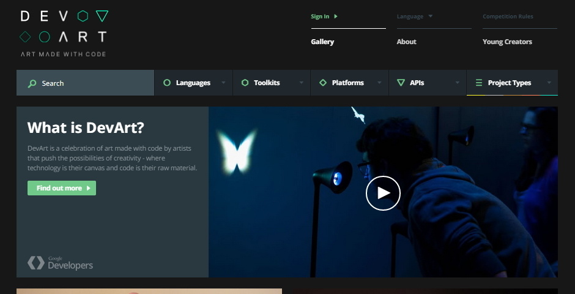Go to Young Creators section
This screenshot has height=294, width=575.
(x=507, y=42)
